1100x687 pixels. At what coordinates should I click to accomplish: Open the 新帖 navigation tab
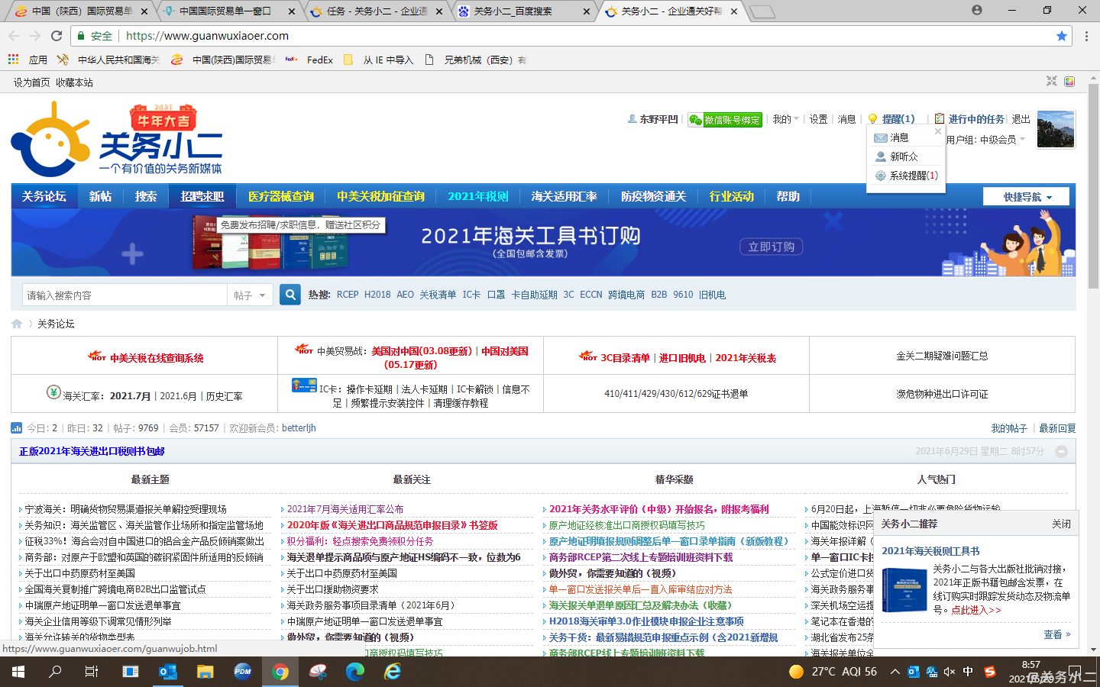100,196
